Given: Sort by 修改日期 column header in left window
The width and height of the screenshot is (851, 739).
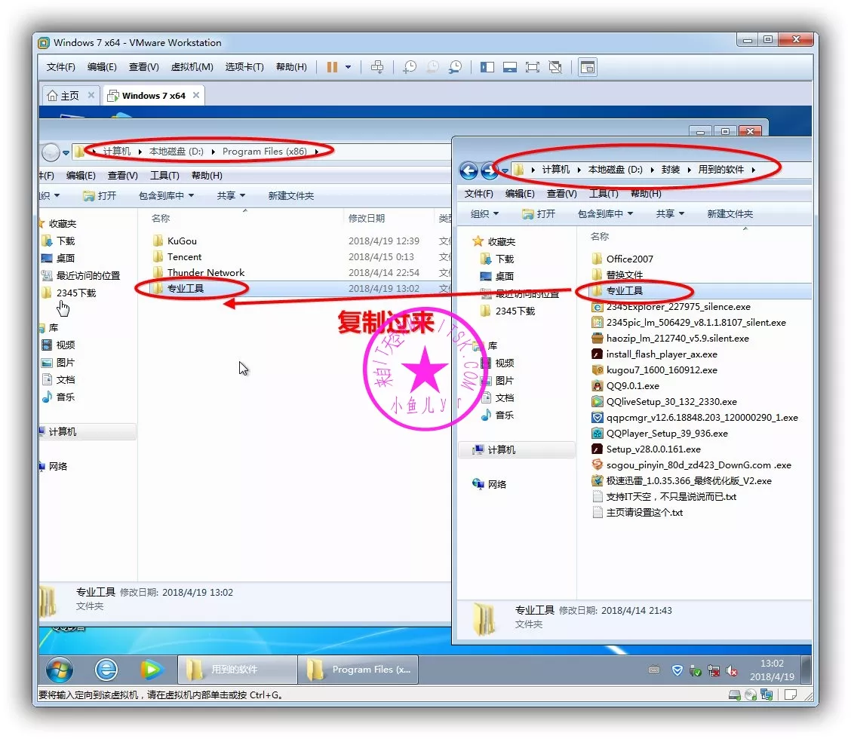Looking at the screenshot, I should pos(367,219).
